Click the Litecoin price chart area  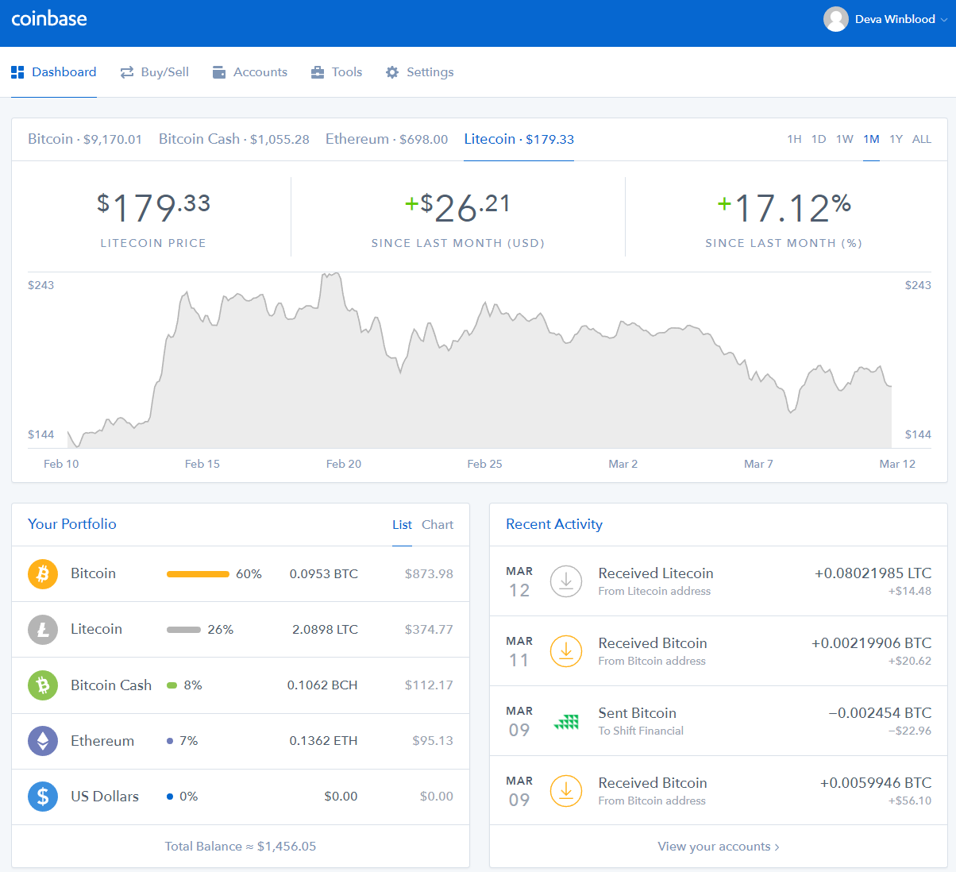479,361
